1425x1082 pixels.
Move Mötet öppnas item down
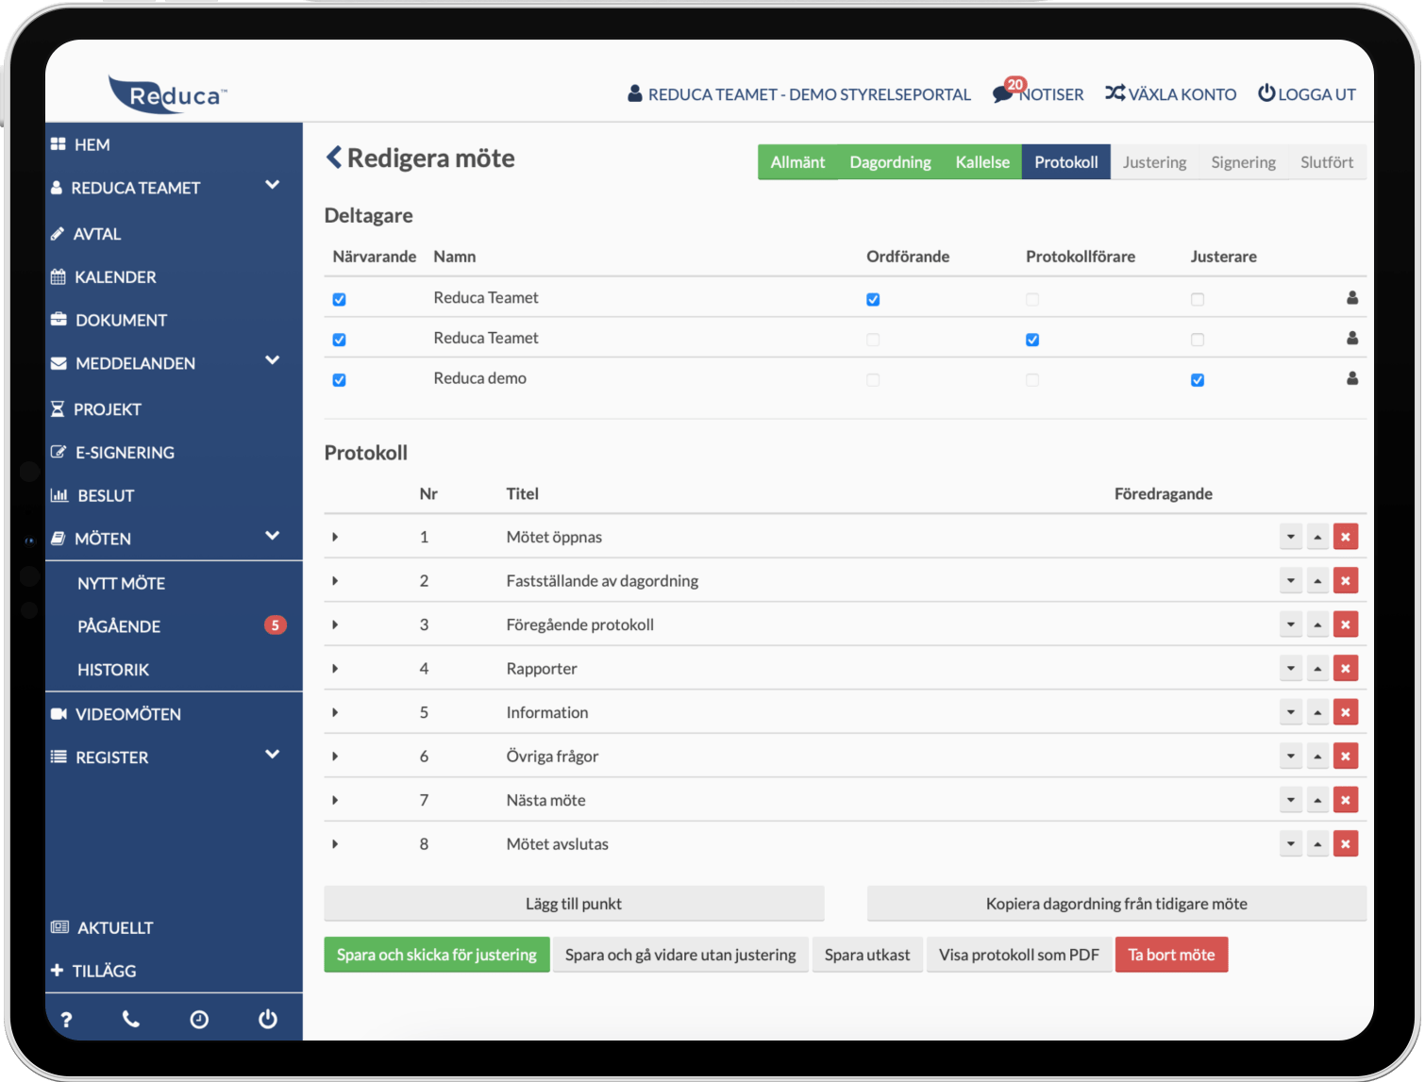1290,537
